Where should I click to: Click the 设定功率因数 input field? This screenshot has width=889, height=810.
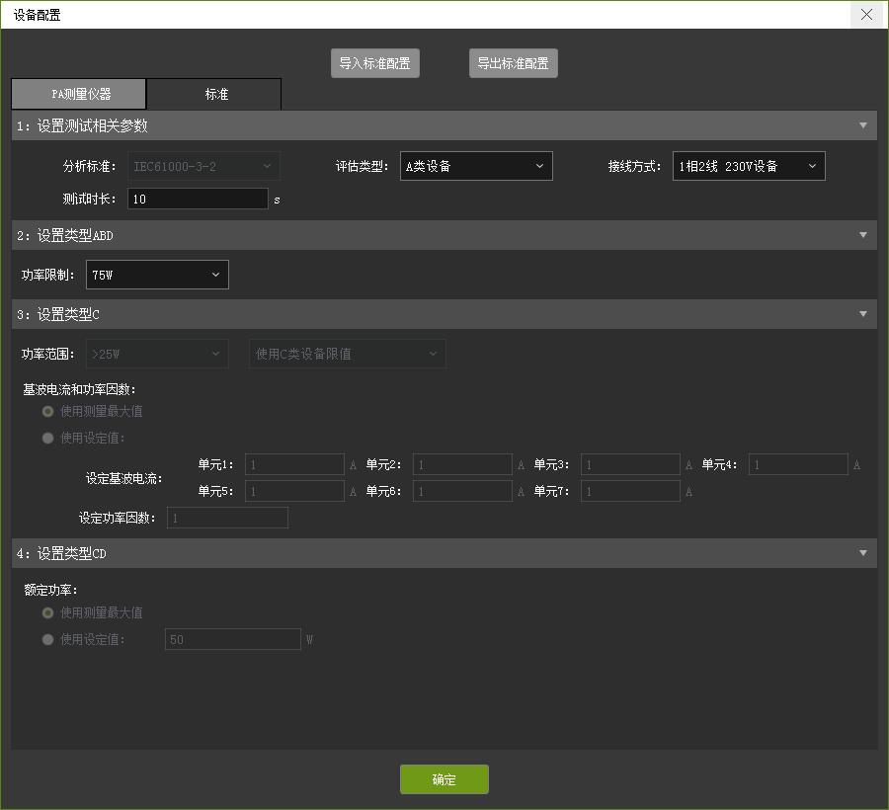pos(227,518)
